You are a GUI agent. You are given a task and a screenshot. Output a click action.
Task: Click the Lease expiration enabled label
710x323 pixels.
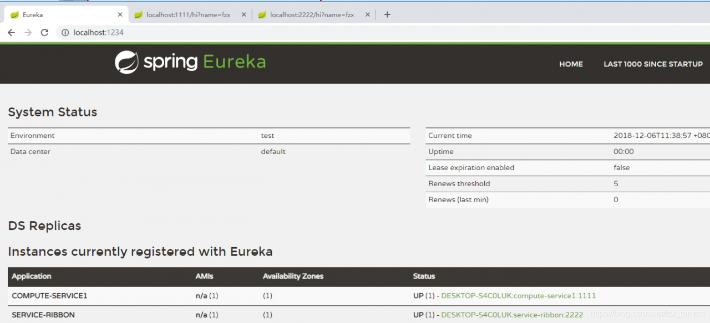tap(471, 168)
